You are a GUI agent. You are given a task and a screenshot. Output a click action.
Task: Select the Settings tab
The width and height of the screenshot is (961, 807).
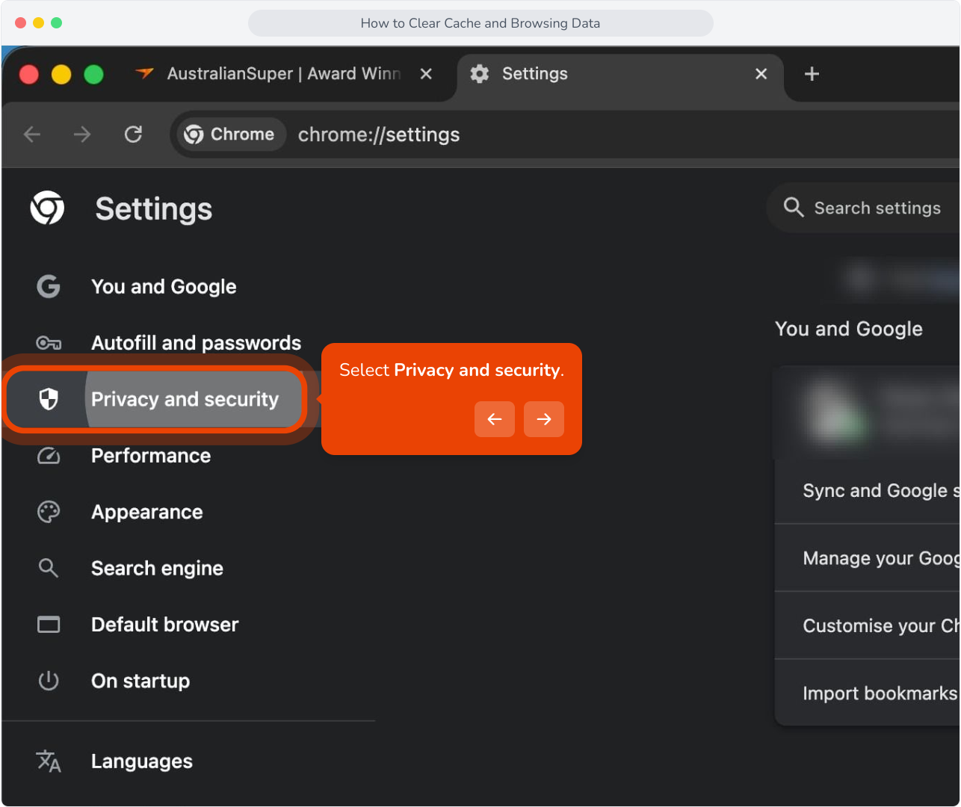[x=620, y=74]
